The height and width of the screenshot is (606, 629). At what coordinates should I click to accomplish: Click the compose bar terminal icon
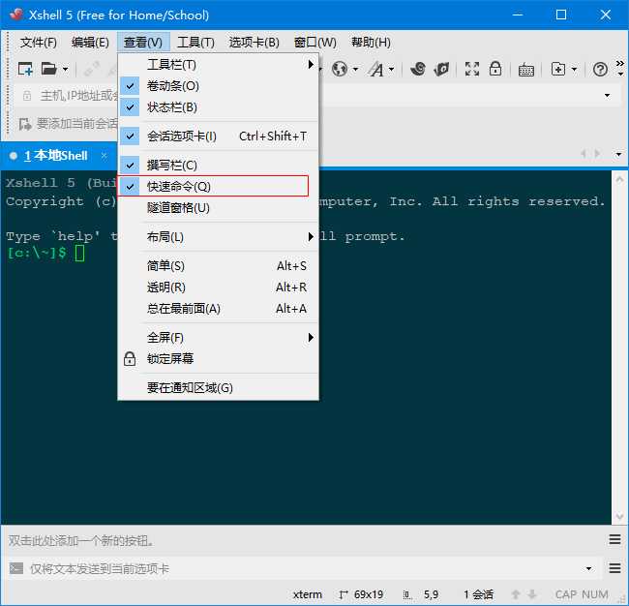coord(16,568)
